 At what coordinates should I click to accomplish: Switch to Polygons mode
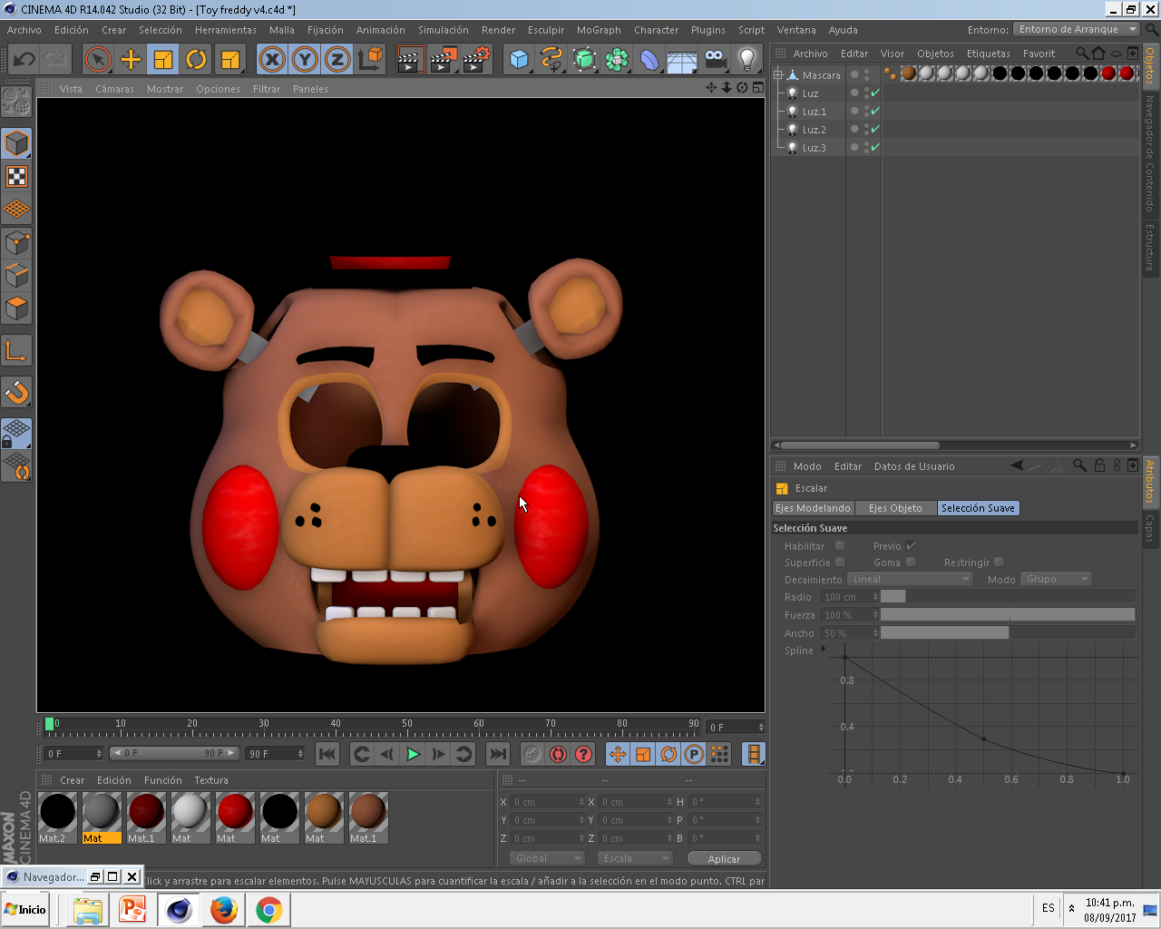click(x=16, y=308)
